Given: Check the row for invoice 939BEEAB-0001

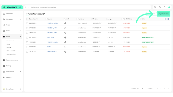Looking at the screenshot, I should 27,52.
